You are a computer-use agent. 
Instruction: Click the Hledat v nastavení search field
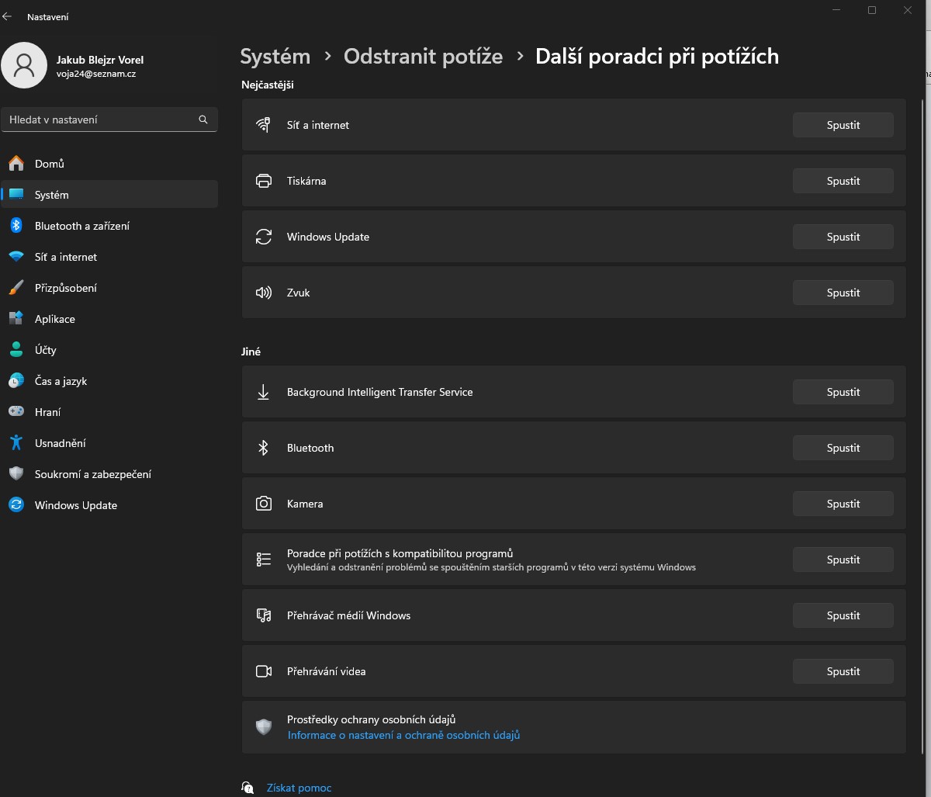pyautogui.click(x=101, y=120)
